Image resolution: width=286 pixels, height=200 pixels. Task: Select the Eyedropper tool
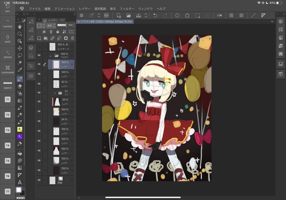coord(20,70)
